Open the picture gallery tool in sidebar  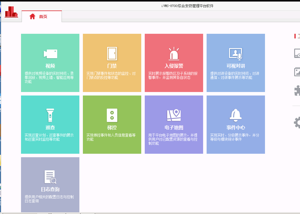[297, 72]
